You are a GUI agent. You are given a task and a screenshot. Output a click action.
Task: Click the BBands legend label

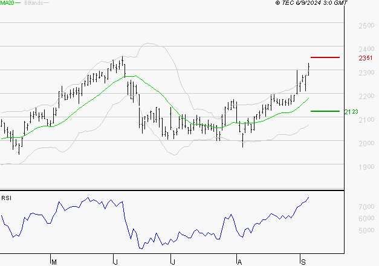click(x=34, y=3)
